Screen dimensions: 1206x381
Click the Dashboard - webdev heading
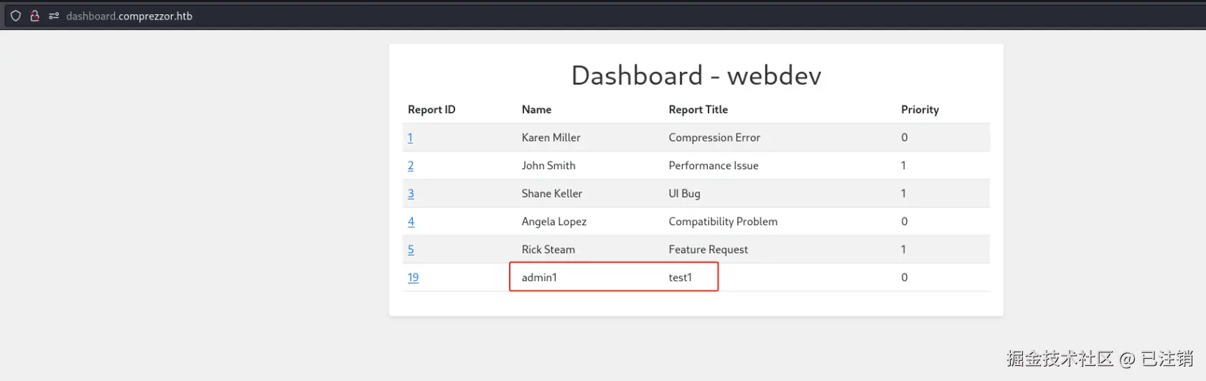(x=696, y=75)
